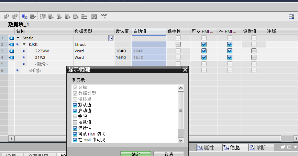The height and width of the screenshot is (156, 298).
Task: Select row number 3 header
Action: point(4,51)
